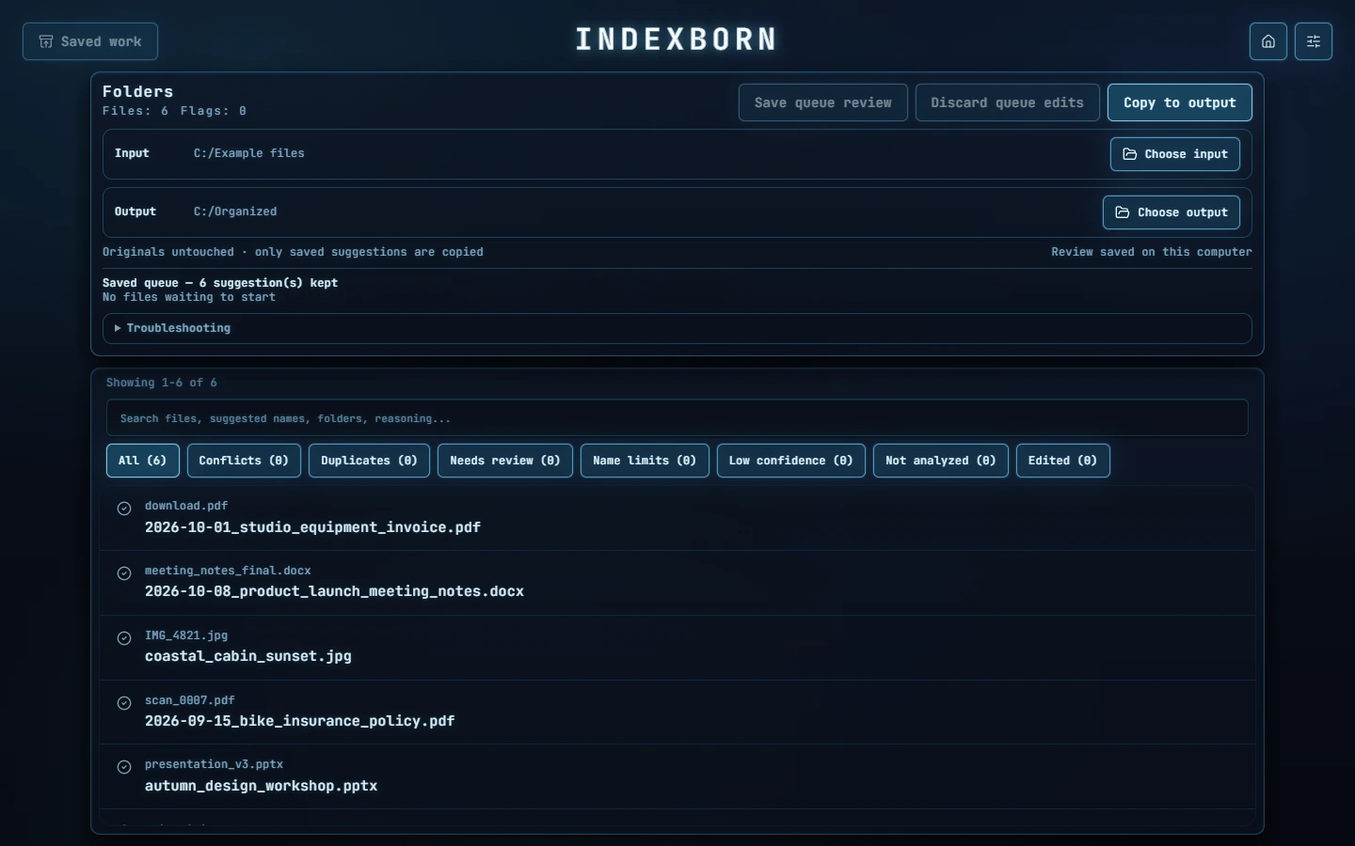The image size is (1355, 846).
Task: Select the Duplicates (0) filter
Action: [369, 461]
